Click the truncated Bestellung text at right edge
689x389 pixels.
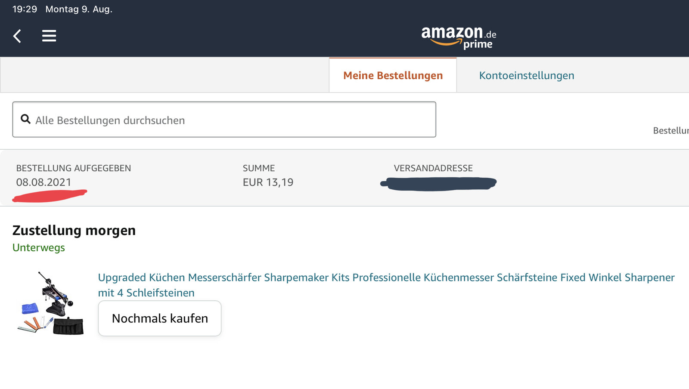pyautogui.click(x=671, y=130)
